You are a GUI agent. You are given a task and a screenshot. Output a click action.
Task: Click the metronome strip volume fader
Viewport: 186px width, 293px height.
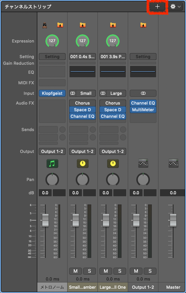[x=45, y=220]
